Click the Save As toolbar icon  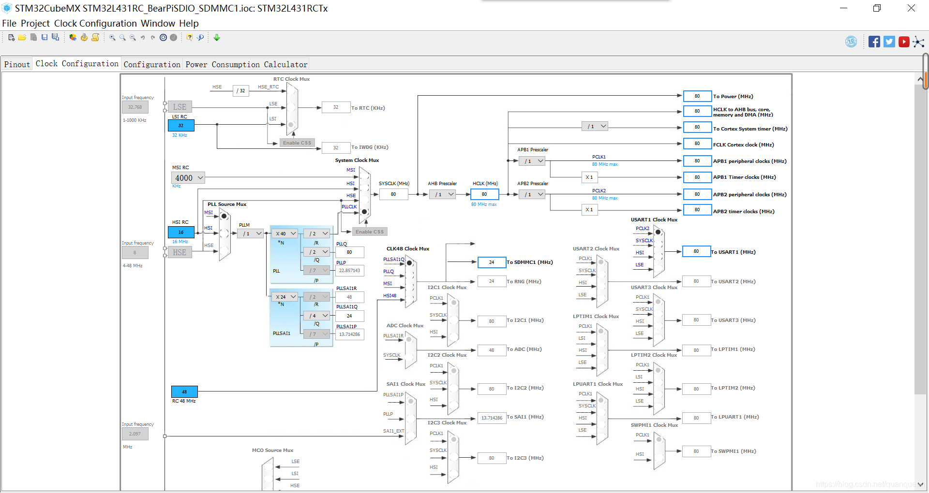click(56, 37)
